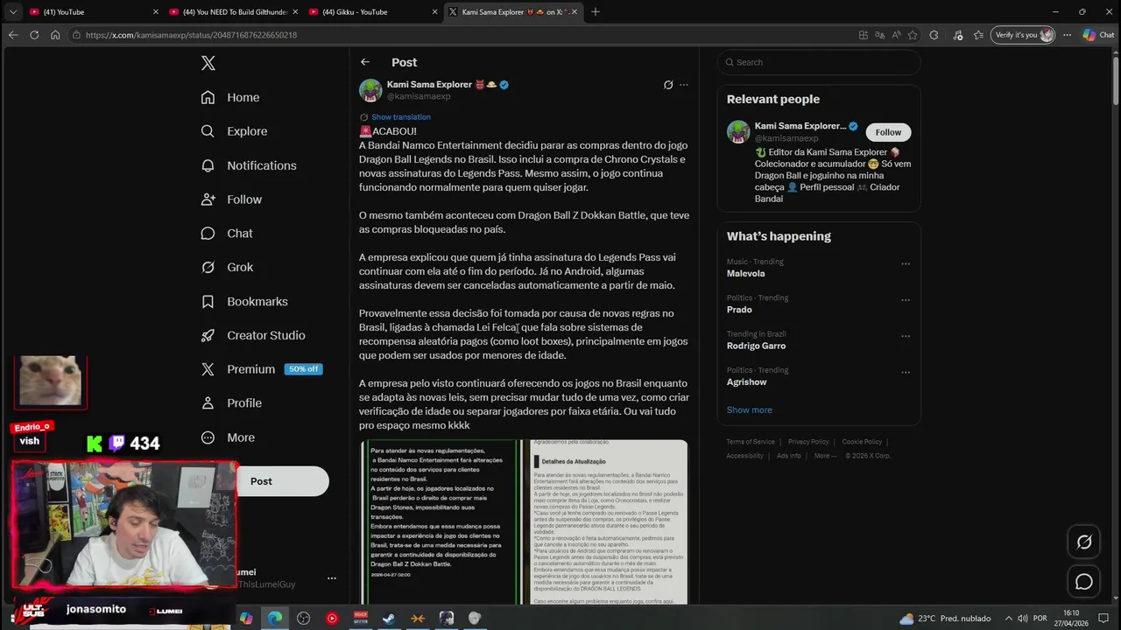The height and width of the screenshot is (630, 1121).
Task: Open Cookie Policy footer link
Action: [862, 442]
